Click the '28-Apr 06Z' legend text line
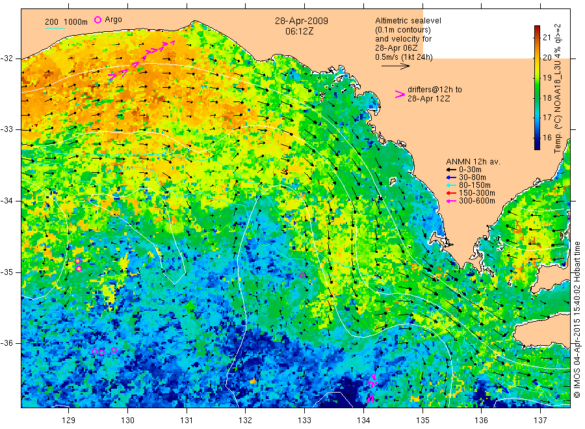The height and width of the screenshot is (429, 585). pos(396,48)
